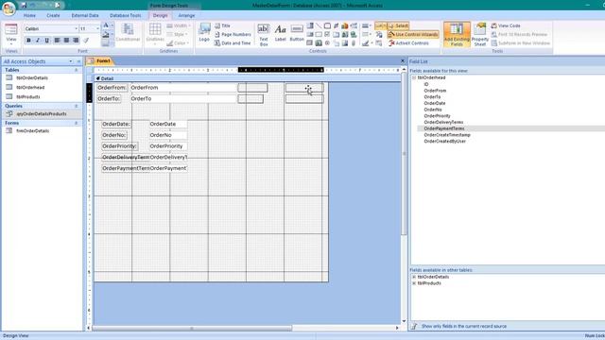Toggle Add Existing Fields pane

[x=457, y=34]
